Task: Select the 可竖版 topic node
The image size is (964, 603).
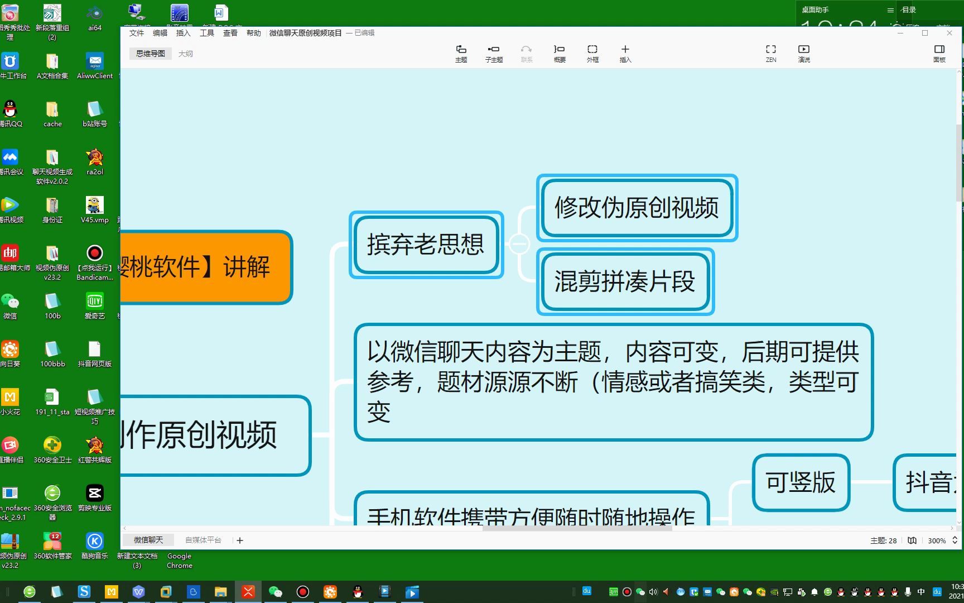Action: point(801,482)
